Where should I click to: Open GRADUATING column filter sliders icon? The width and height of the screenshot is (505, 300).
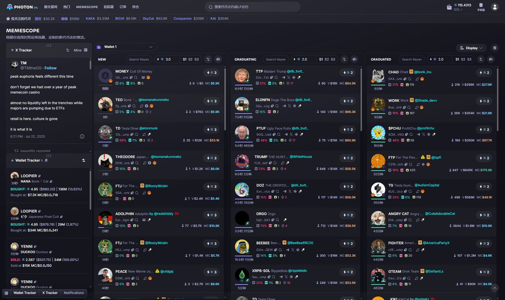[344, 59]
